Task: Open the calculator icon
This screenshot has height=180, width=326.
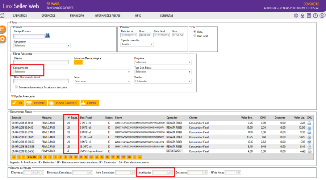Action: pyautogui.click(x=309, y=16)
